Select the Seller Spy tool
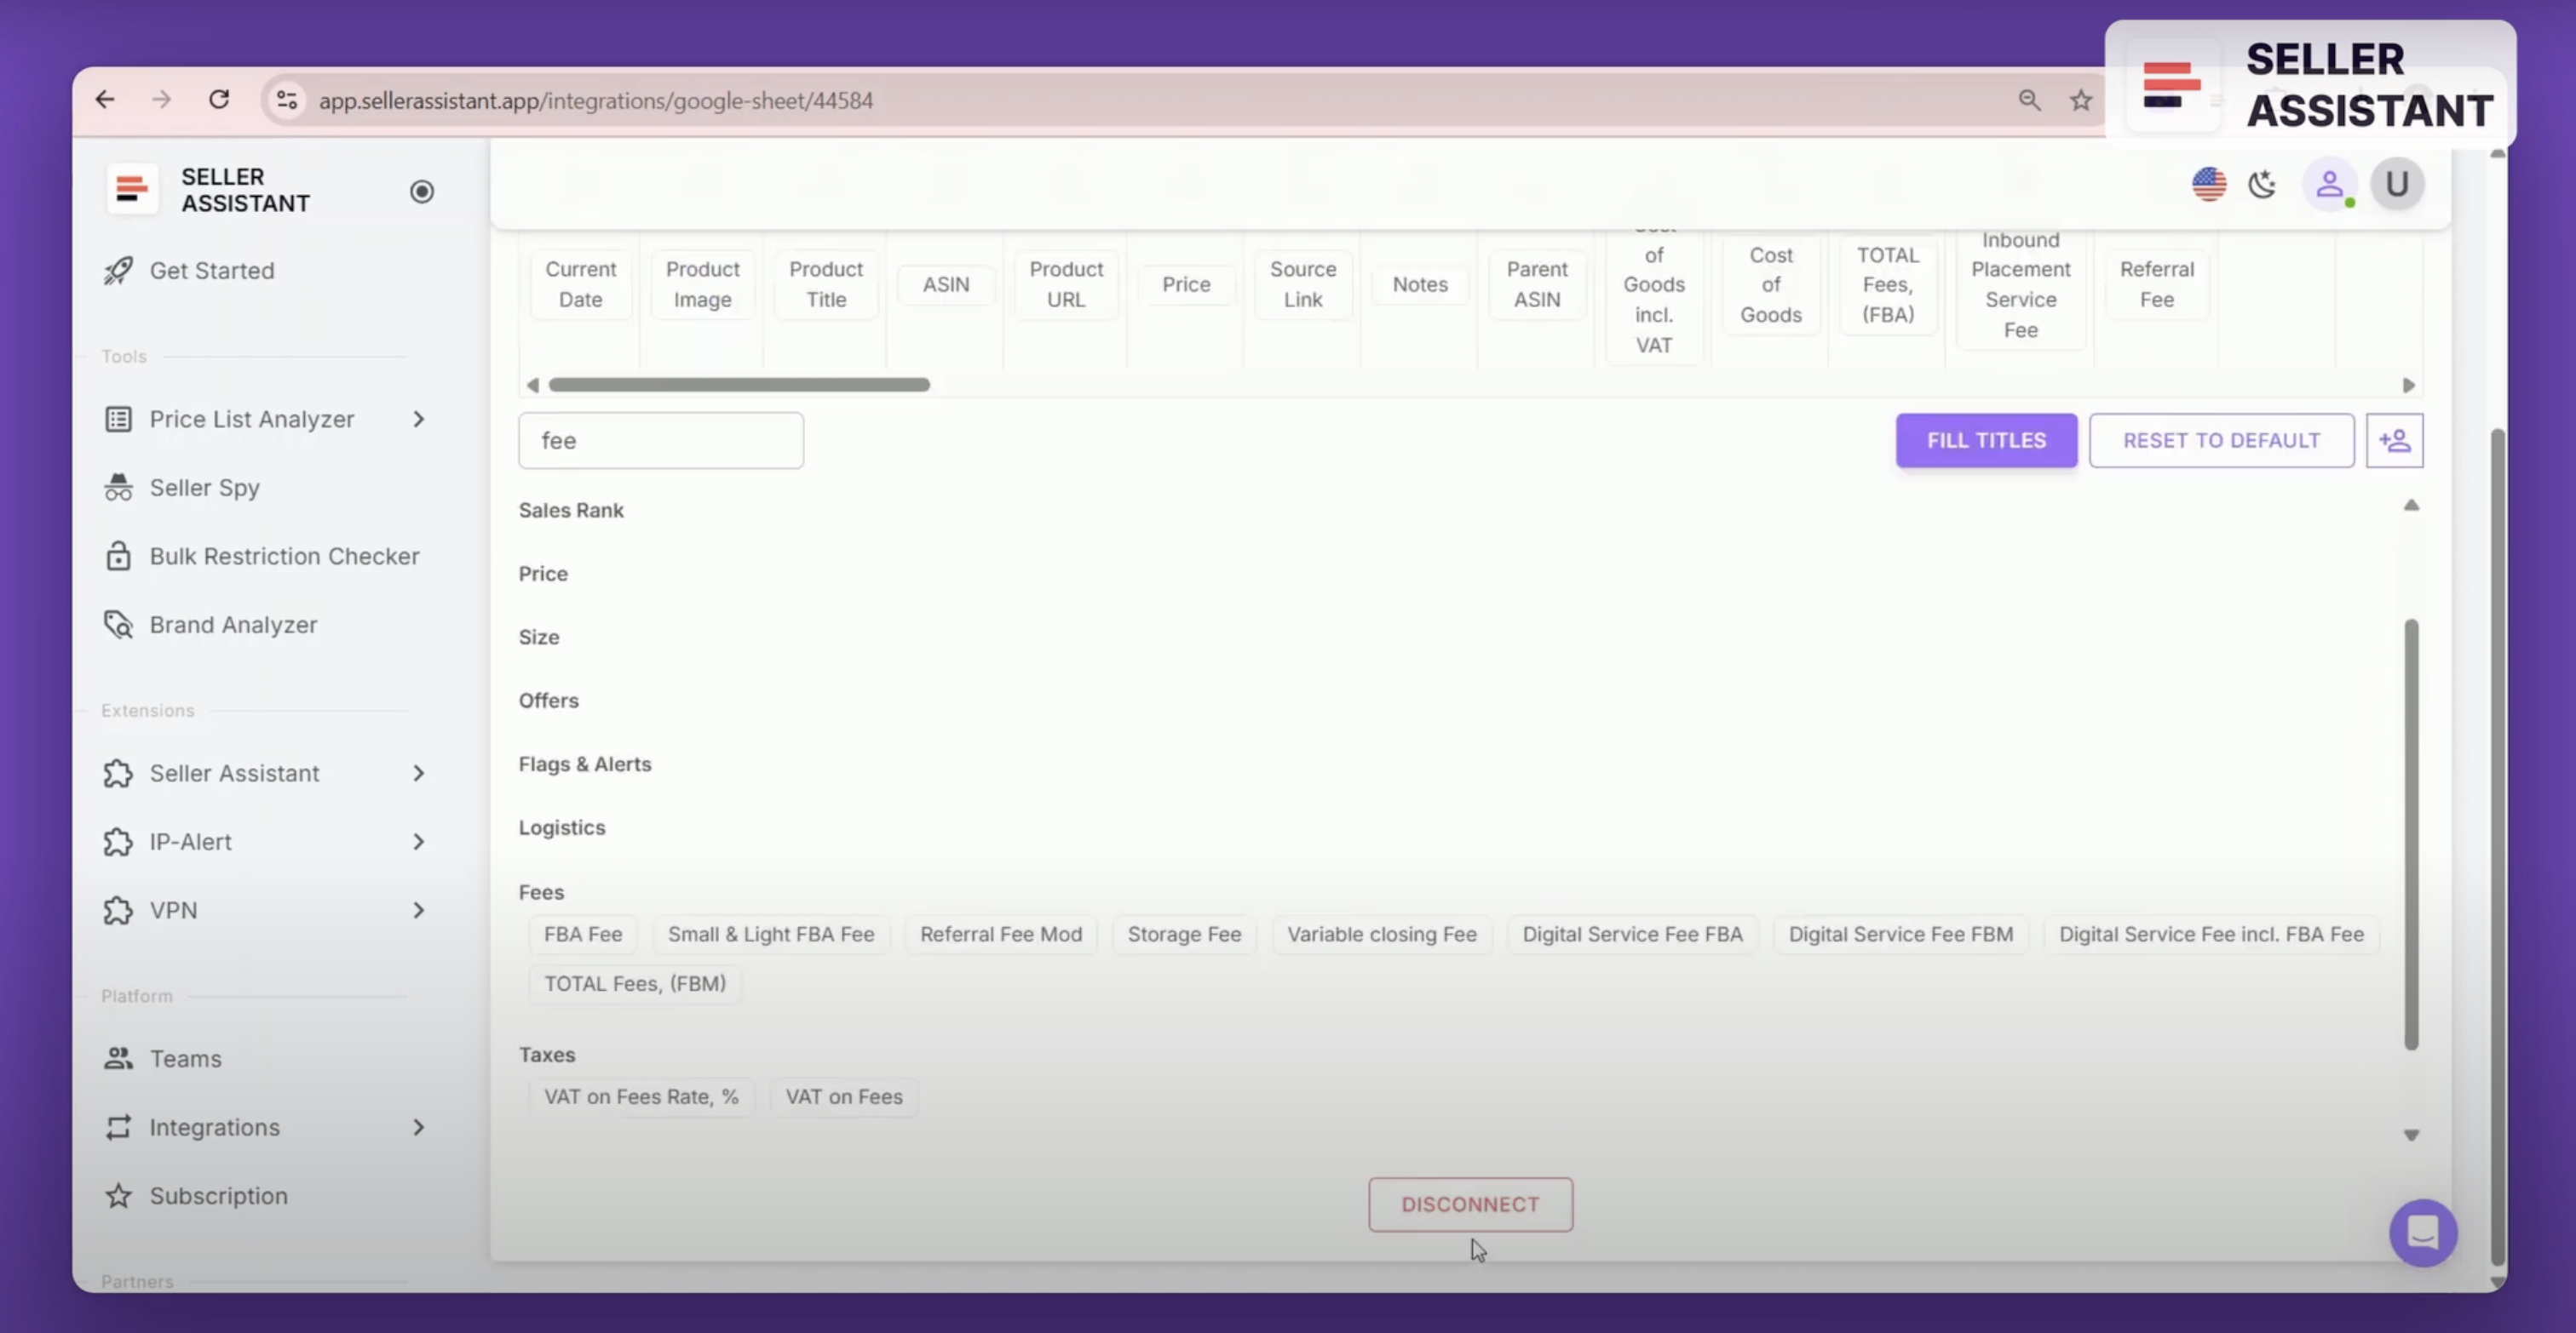 [x=204, y=488]
